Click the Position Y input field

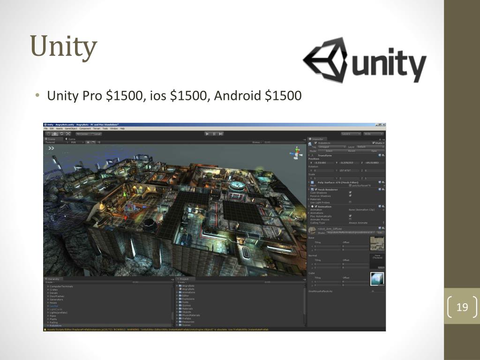pos(349,163)
